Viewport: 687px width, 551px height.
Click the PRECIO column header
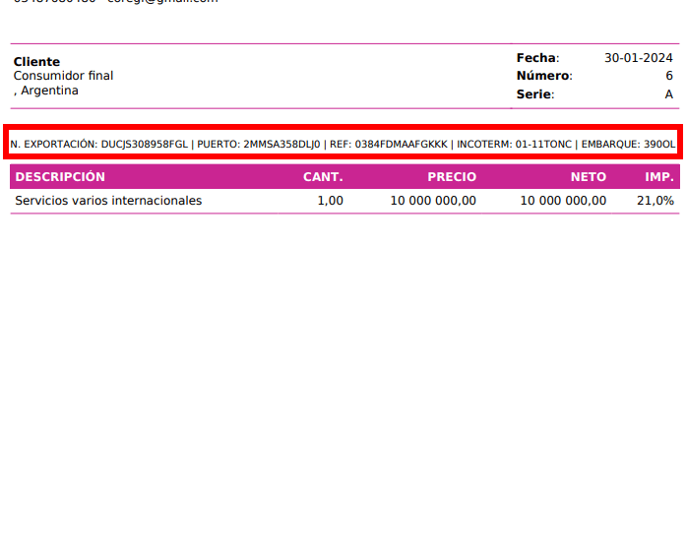(x=451, y=177)
